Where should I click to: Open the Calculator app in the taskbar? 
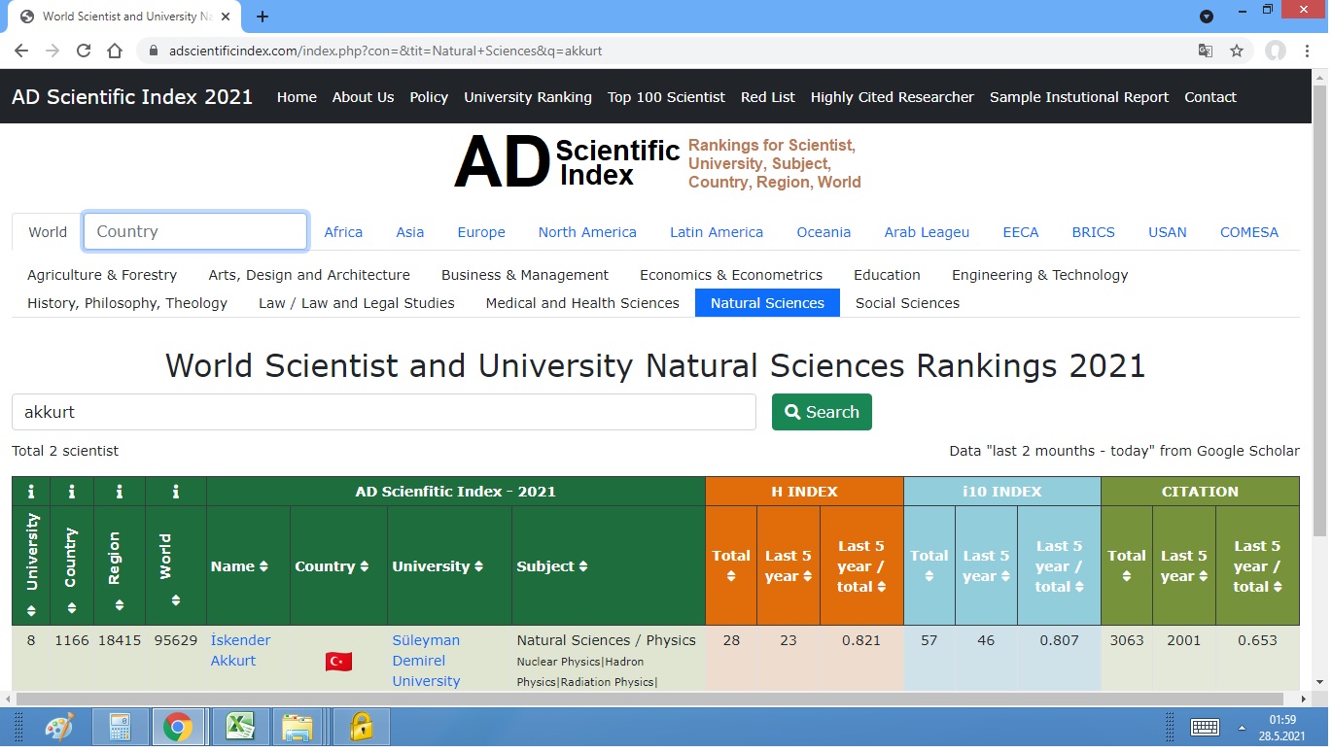(x=121, y=727)
